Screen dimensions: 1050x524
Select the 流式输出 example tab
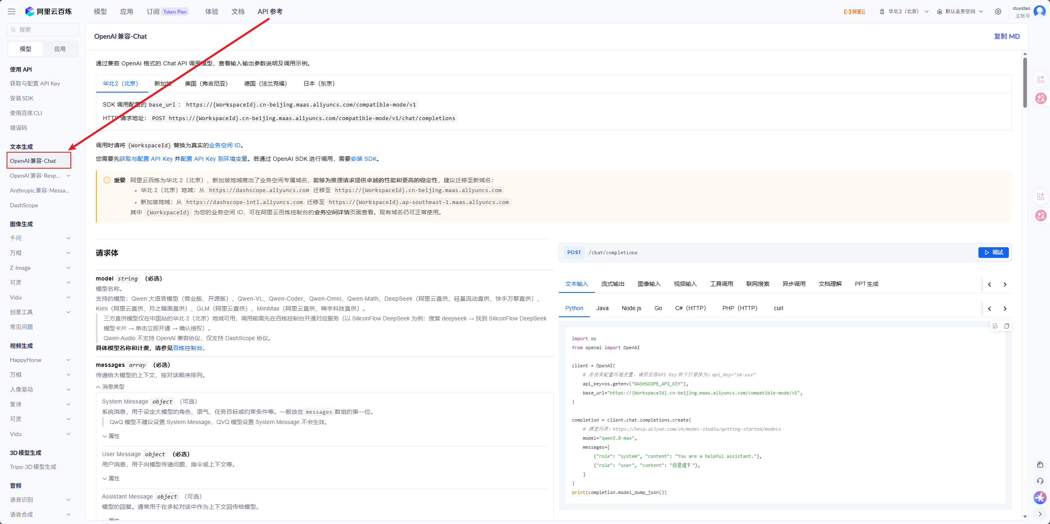click(613, 284)
